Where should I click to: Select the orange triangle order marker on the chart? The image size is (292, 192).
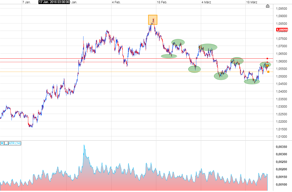pos(267,66)
